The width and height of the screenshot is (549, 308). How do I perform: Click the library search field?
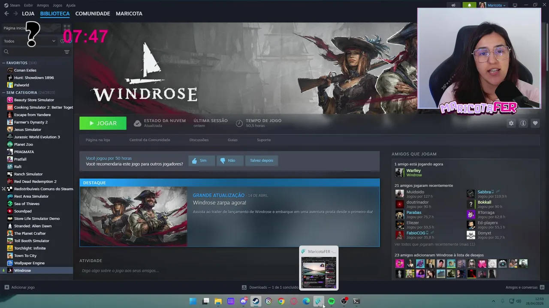click(x=36, y=52)
